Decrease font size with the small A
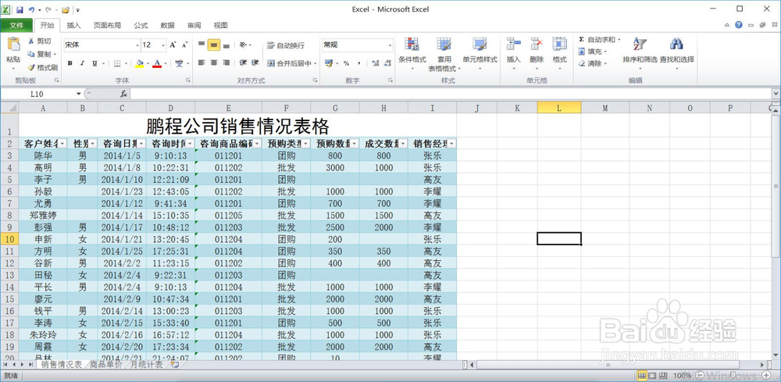Viewport: 781px width, 382px height. [184, 45]
